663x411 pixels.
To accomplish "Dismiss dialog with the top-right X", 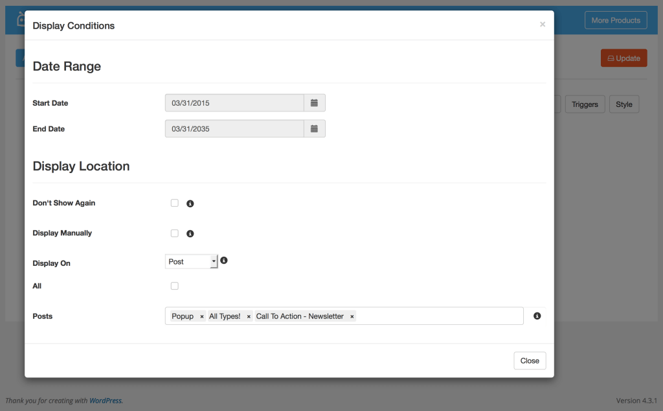I will 543,25.
